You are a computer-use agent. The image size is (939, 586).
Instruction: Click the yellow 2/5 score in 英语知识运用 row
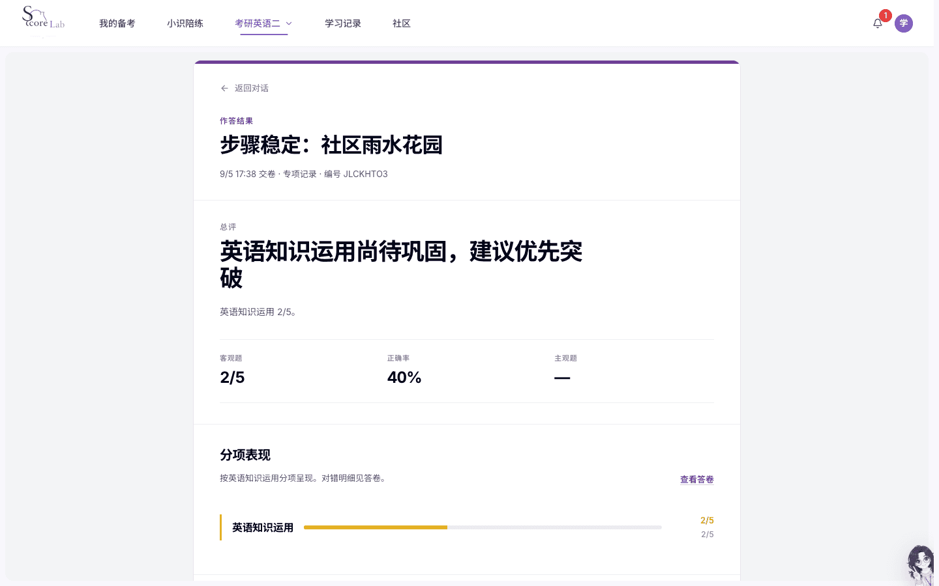707,520
